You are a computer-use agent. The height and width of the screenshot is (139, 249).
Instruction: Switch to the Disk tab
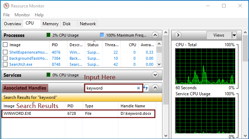tap(69, 24)
